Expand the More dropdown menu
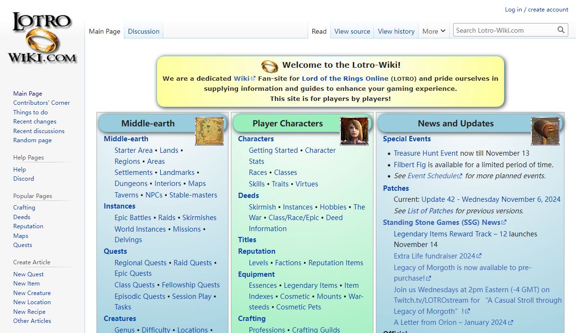 tap(434, 31)
